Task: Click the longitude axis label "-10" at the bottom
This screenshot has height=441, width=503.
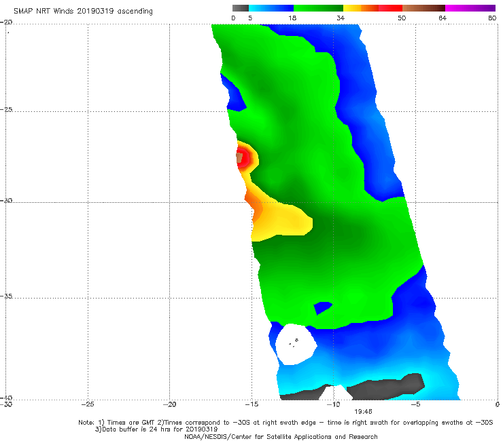Action: coord(334,404)
